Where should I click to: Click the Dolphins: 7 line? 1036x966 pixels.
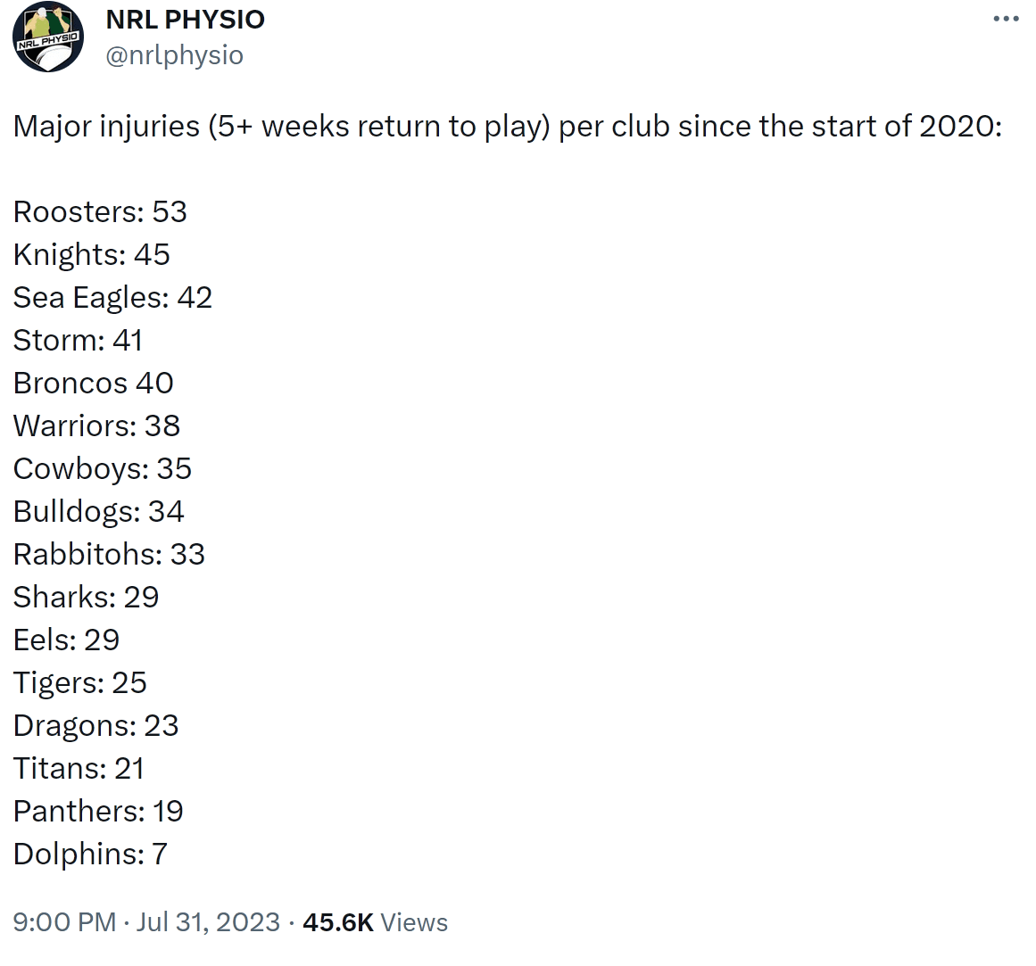click(90, 854)
